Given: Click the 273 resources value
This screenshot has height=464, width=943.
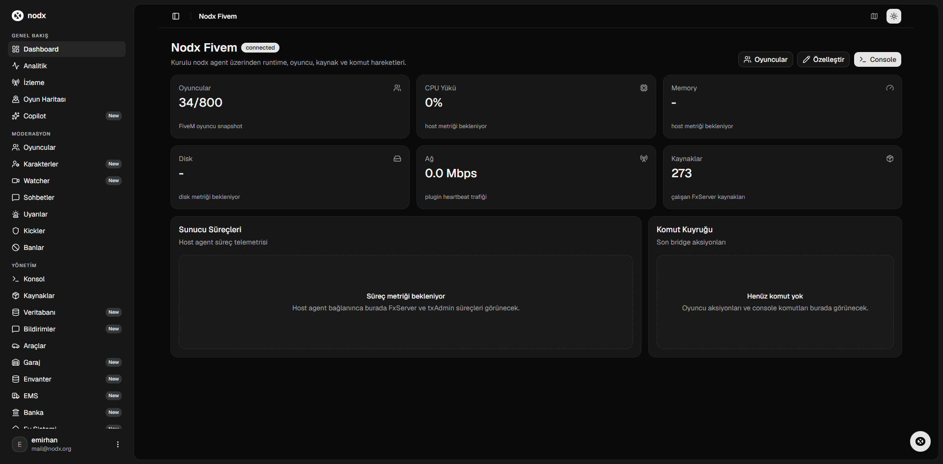Looking at the screenshot, I should [x=681, y=173].
